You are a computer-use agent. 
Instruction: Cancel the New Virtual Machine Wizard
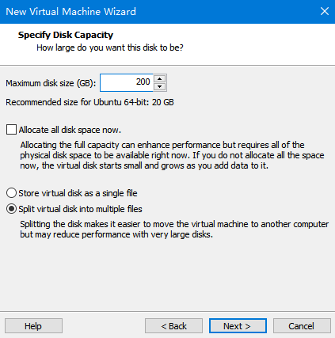302,326
